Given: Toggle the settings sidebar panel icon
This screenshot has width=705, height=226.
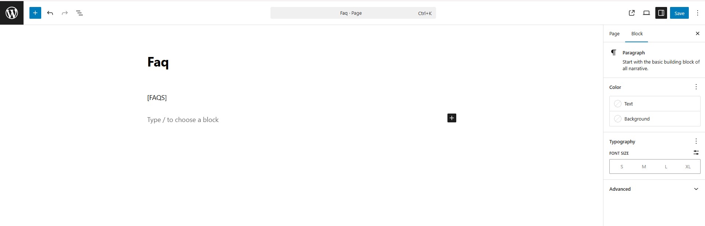Looking at the screenshot, I should tap(661, 13).
